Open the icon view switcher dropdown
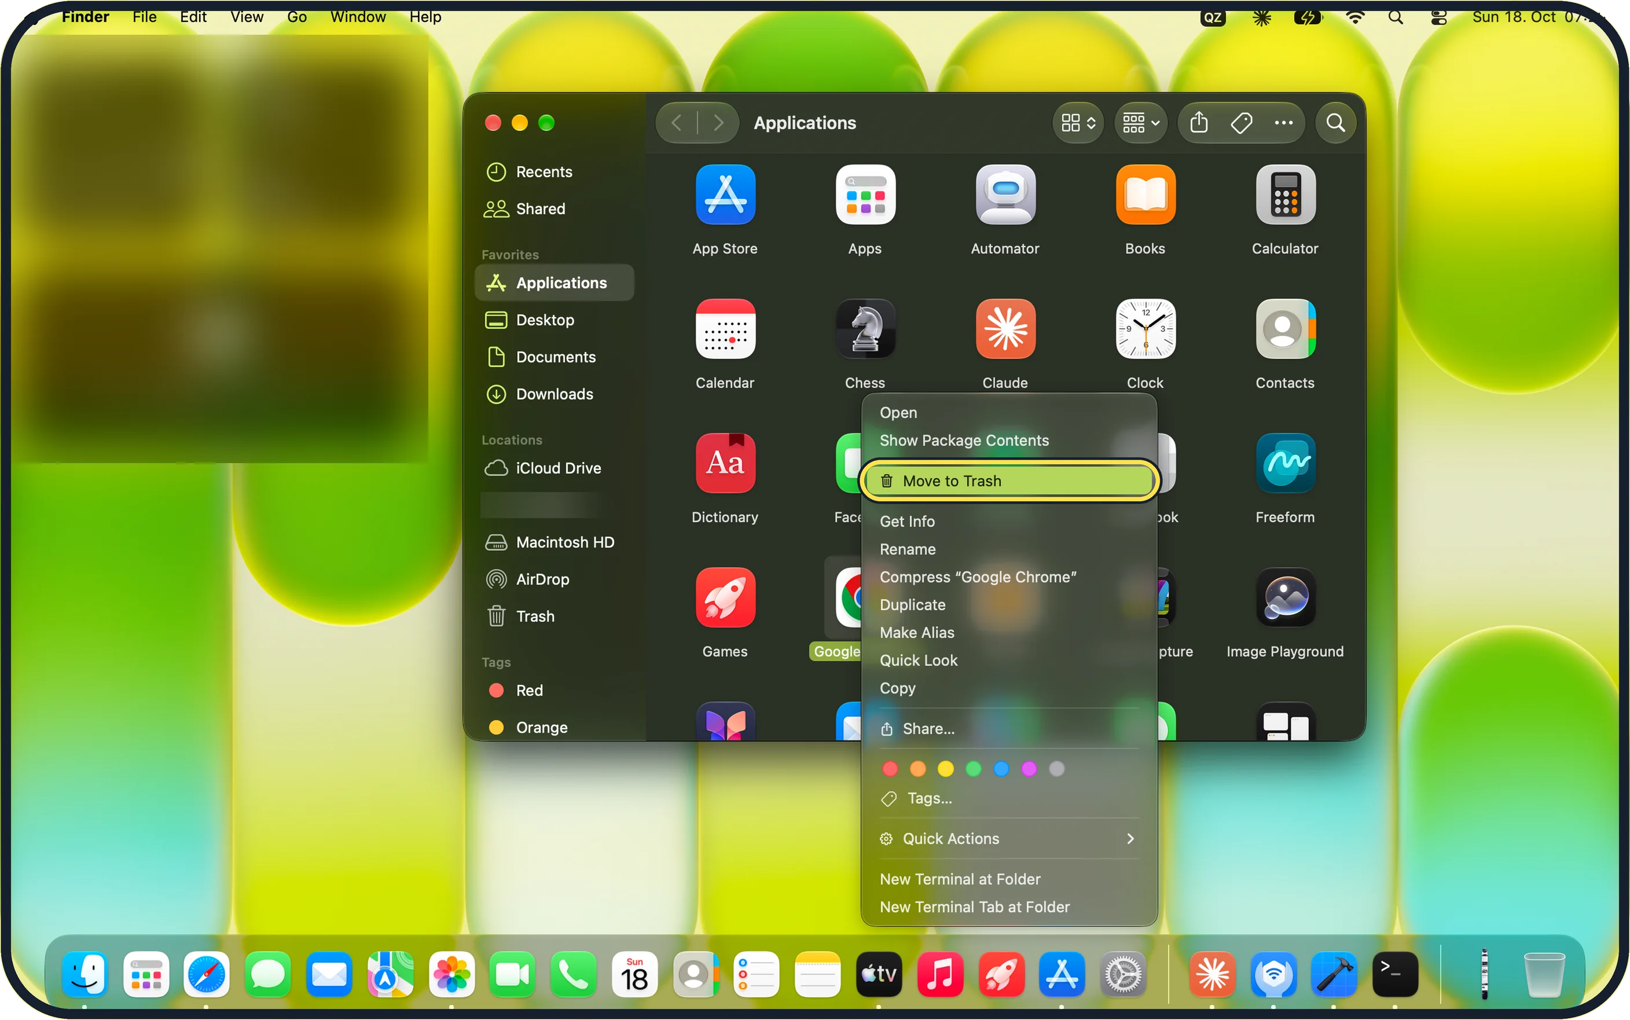This screenshot has height=1020, width=1630. [1078, 123]
